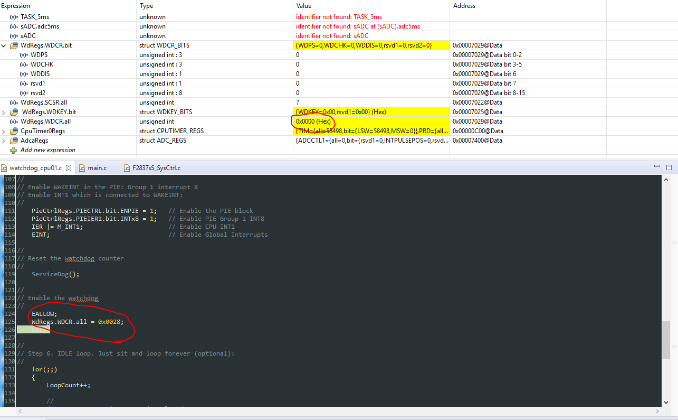Click the maximize icon above the editor
The height and width of the screenshot is (420, 678).
(669, 166)
